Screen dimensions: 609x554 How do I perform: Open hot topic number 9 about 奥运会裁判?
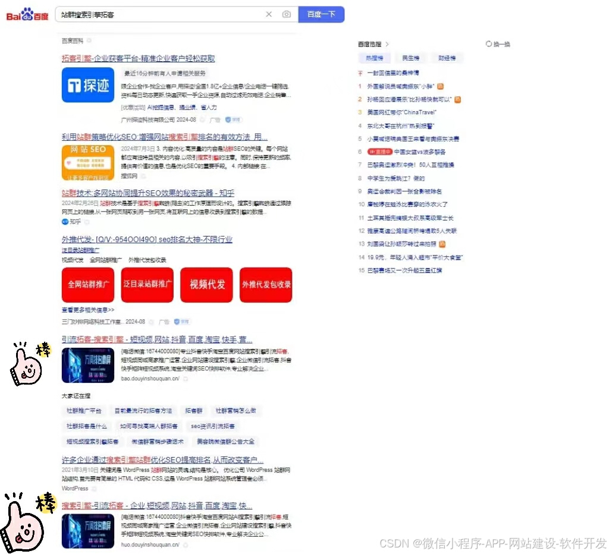(x=404, y=191)
